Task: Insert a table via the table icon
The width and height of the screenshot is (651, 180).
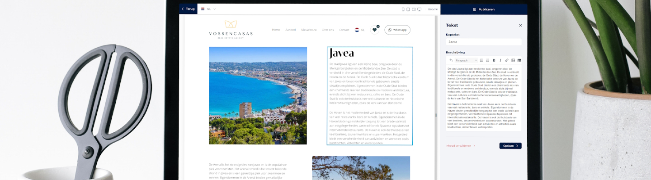Action: [519, 60]
